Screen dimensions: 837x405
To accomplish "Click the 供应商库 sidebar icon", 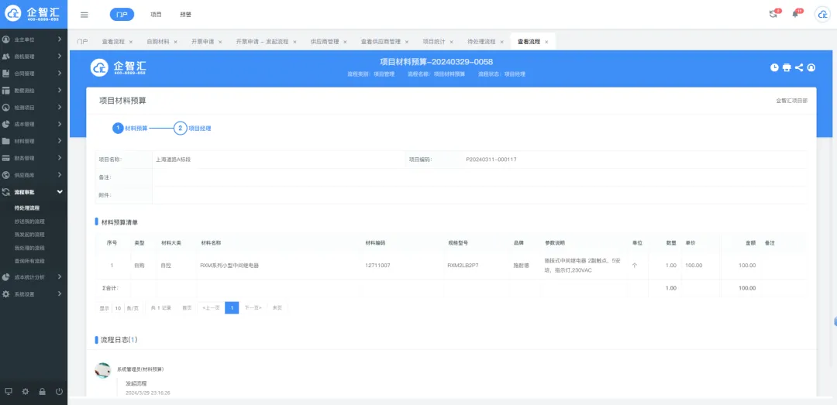I will [x=6, y=175].
